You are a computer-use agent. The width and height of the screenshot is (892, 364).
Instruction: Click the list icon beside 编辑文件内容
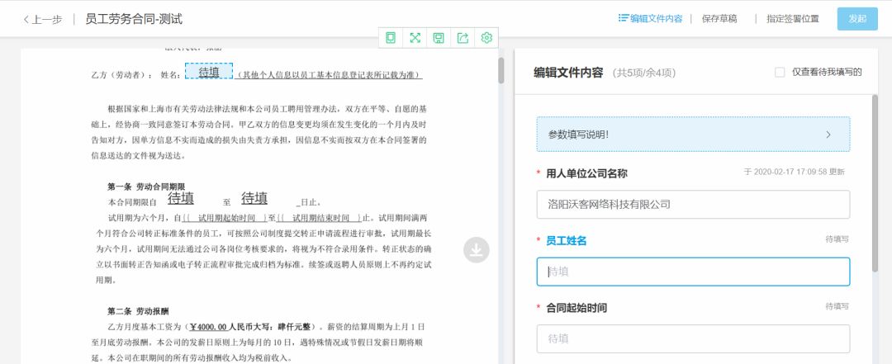pos(624,18)
